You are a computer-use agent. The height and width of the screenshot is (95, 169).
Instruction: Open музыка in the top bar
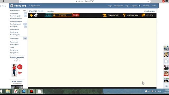point(134,6)
